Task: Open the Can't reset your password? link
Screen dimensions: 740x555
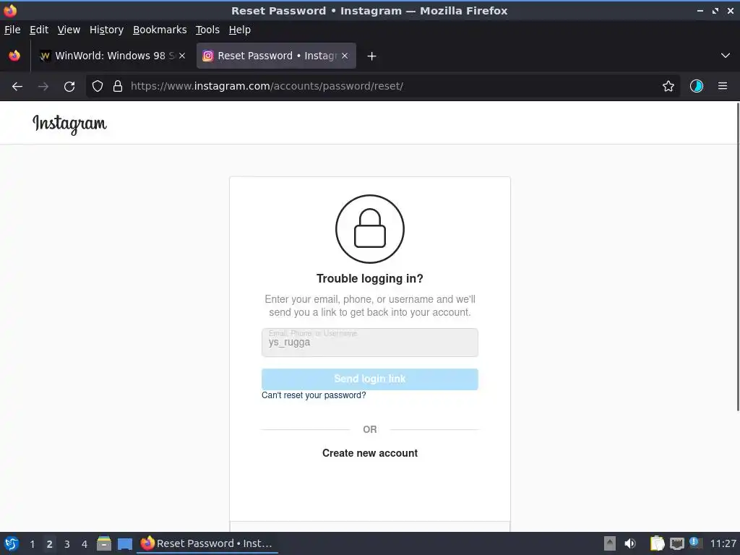Action: (314, 395)
